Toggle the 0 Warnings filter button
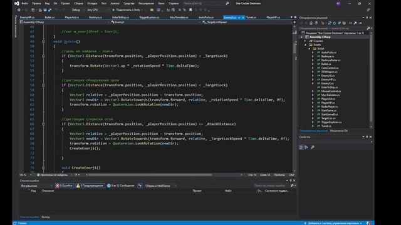 tap(90, 186)
